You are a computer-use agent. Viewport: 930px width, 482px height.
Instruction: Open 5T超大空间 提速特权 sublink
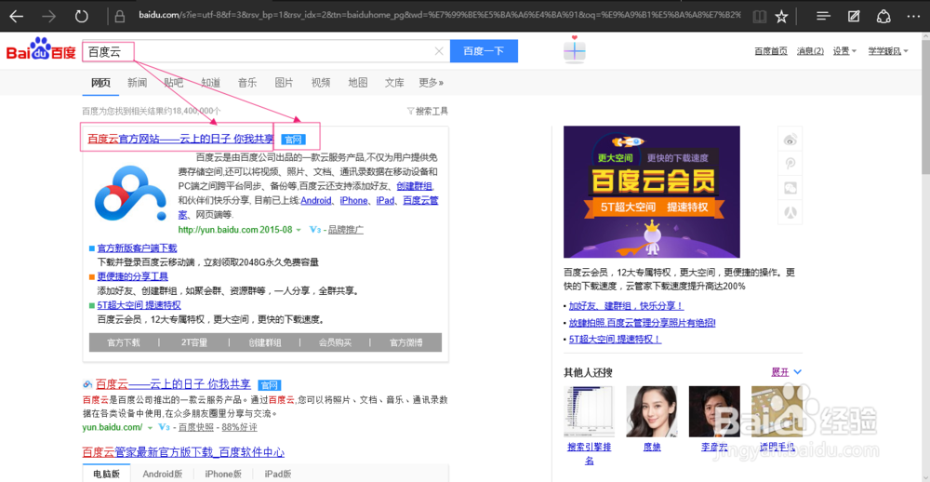click(139, 305)
